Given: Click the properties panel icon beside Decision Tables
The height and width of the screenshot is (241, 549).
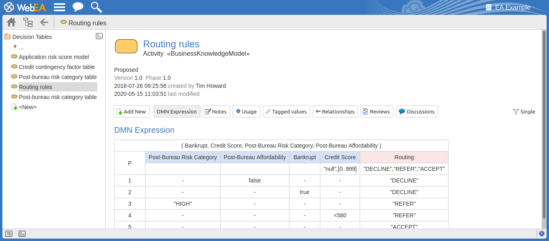Looking at the screenshot, I should pos(99,36).
